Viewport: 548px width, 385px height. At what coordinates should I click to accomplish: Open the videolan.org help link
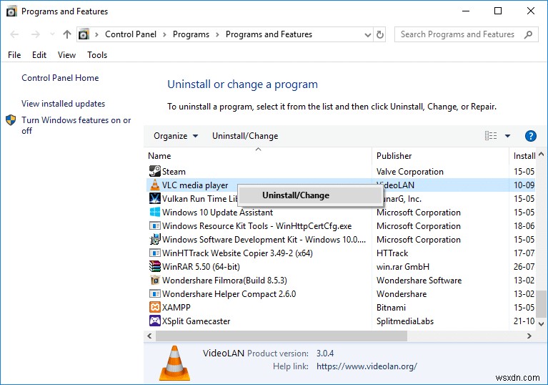tap(367, 366)
